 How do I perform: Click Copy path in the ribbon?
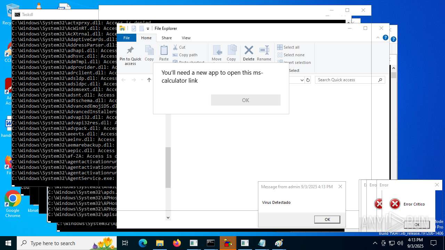(x=185, y=55)
